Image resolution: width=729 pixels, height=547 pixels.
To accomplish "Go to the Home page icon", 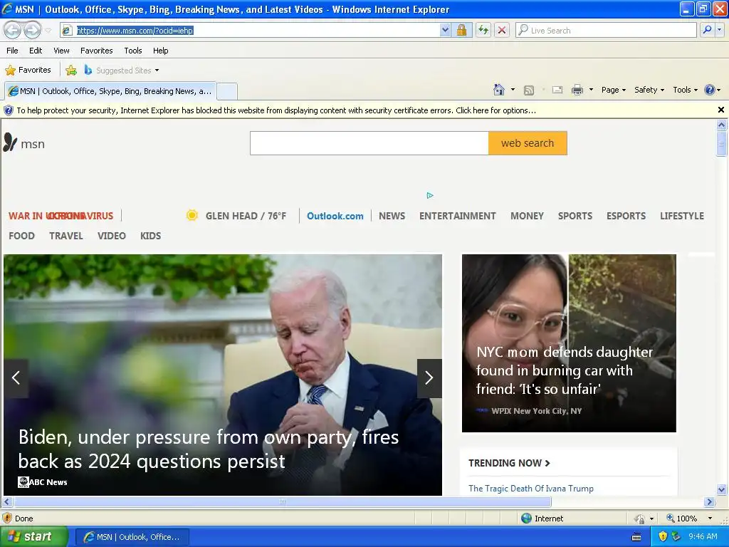I will [x=499, y=90].
